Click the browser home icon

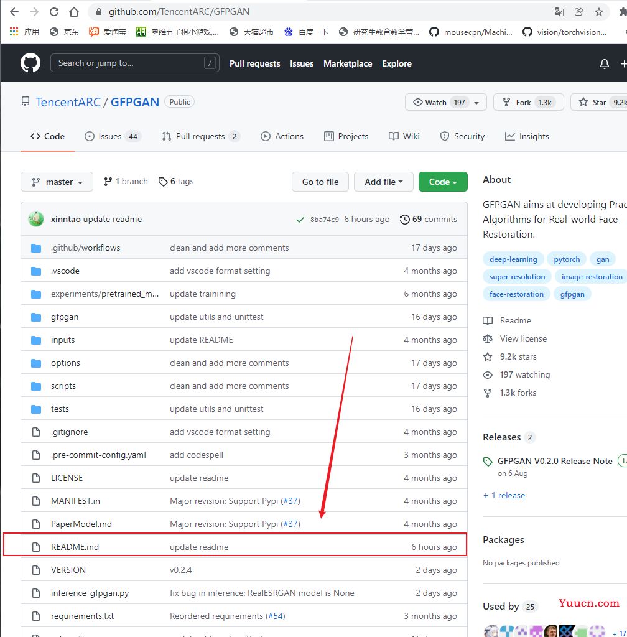[74, 12]
